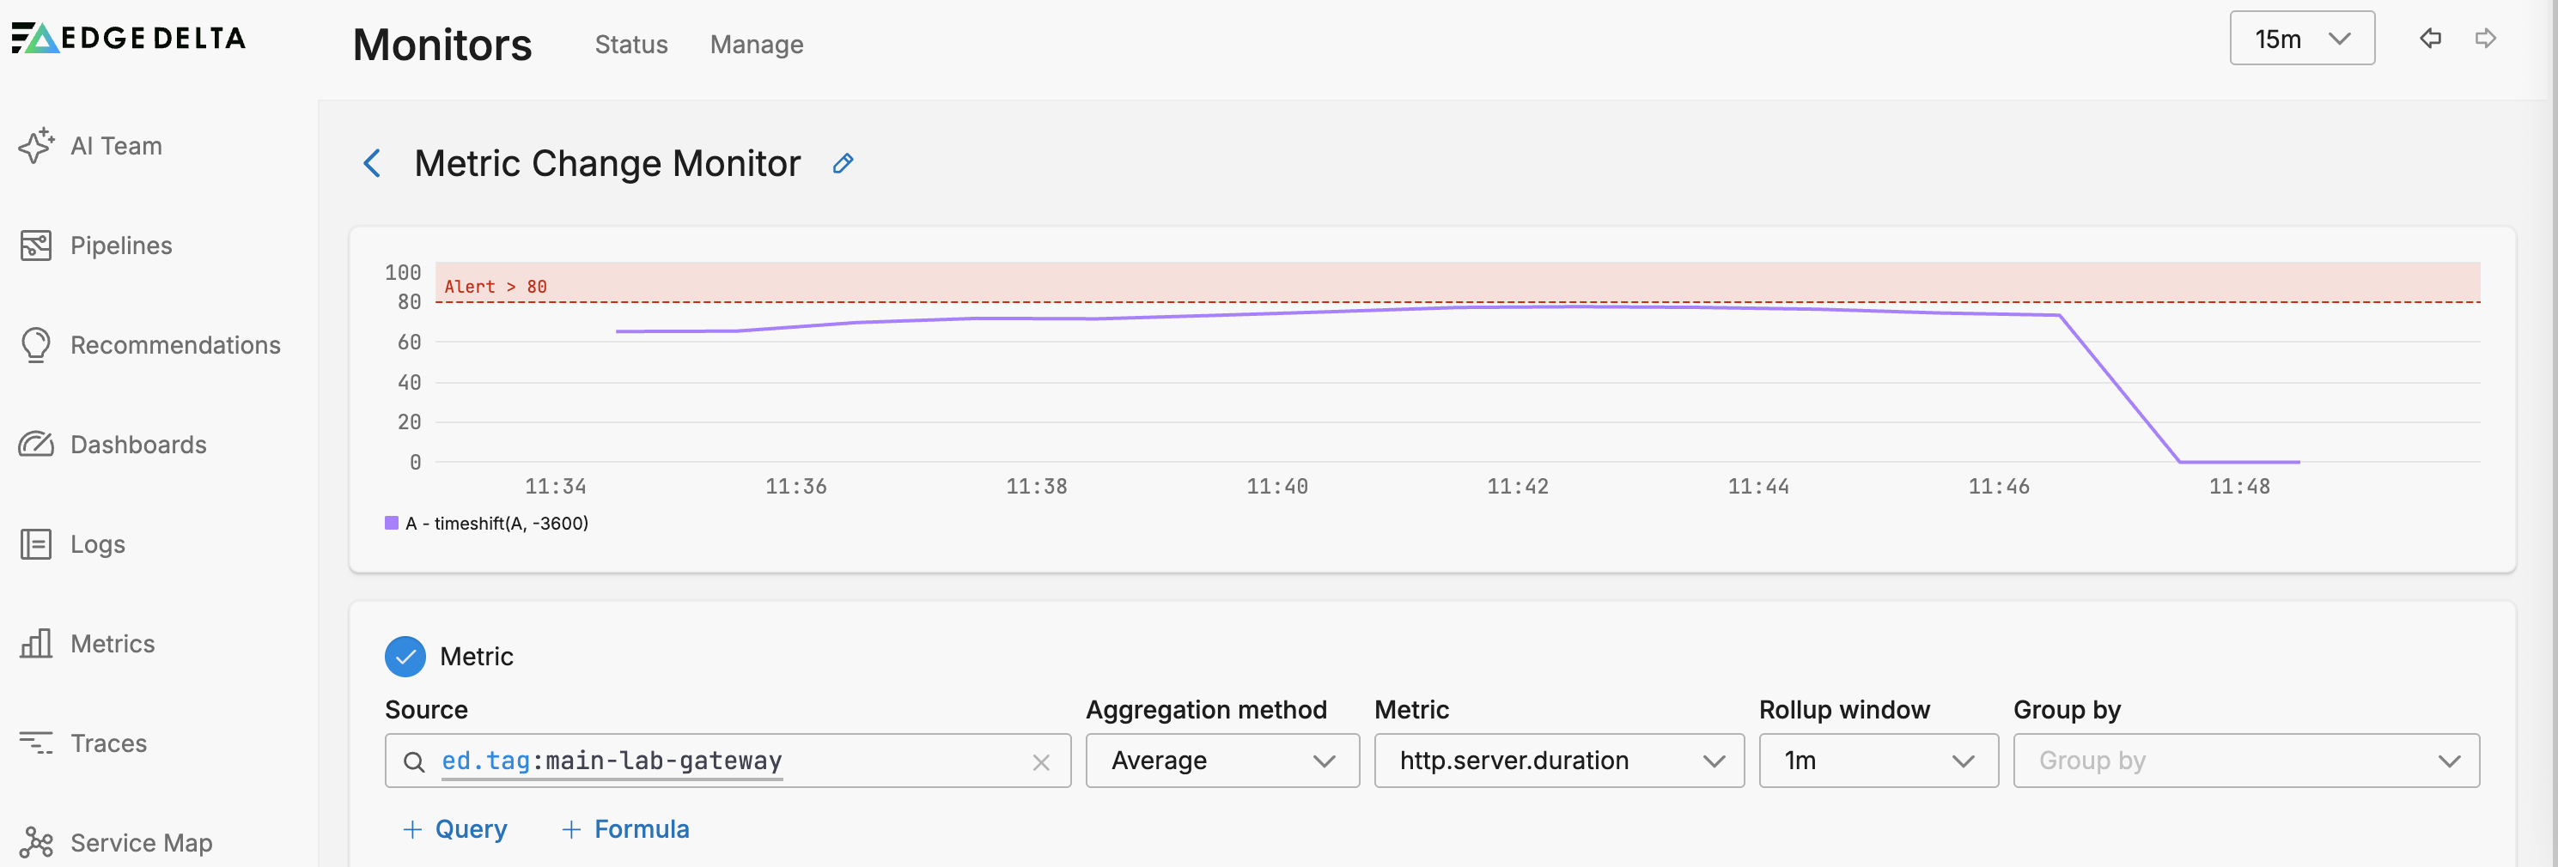Click the purple legend swatch for series A
This screenshot has height=867, width=2558.
click(393, 523)
